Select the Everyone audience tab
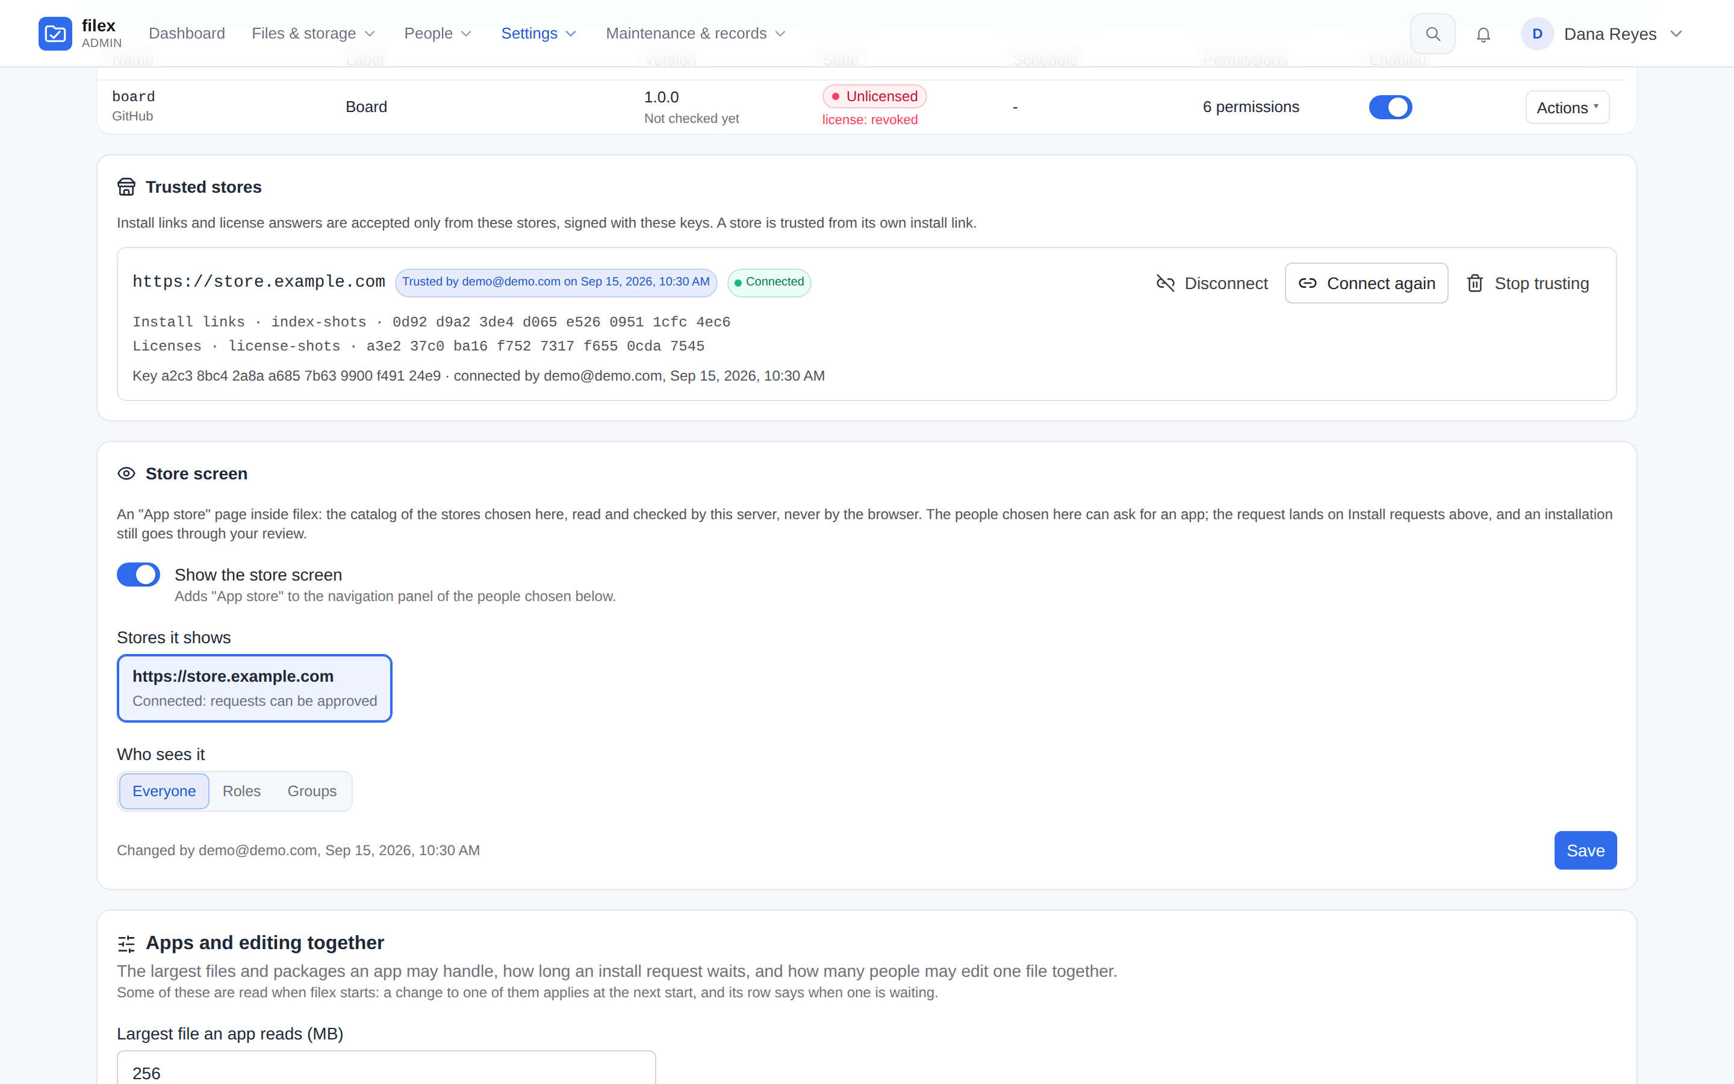Screen dimensions: 1734x1084 click(164, 791)
